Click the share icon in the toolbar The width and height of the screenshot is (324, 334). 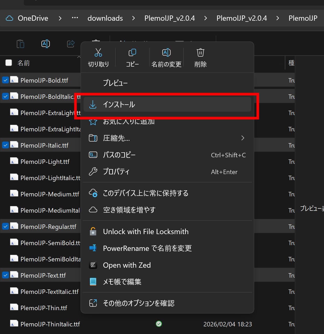tap(71, 44)
